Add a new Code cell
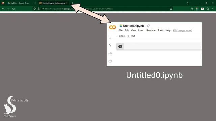Viewport: 216px width, 121px height. [120, 36]
